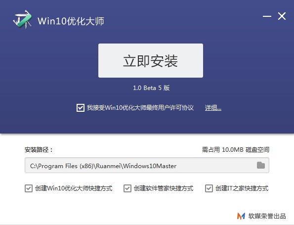Click the 1.0 Beta 5 版 version text
Image resolution: width=294 pixels, height=225 pixels.
point(151,88)
